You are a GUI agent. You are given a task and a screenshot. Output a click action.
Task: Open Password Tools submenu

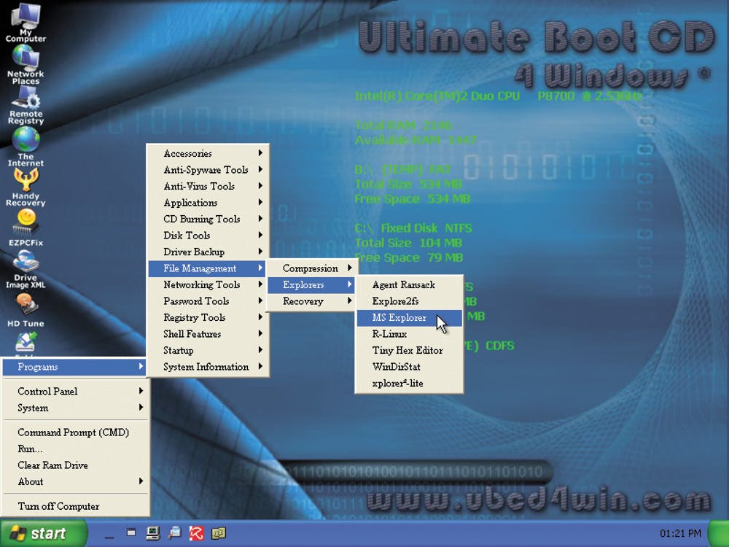(207, 301)
